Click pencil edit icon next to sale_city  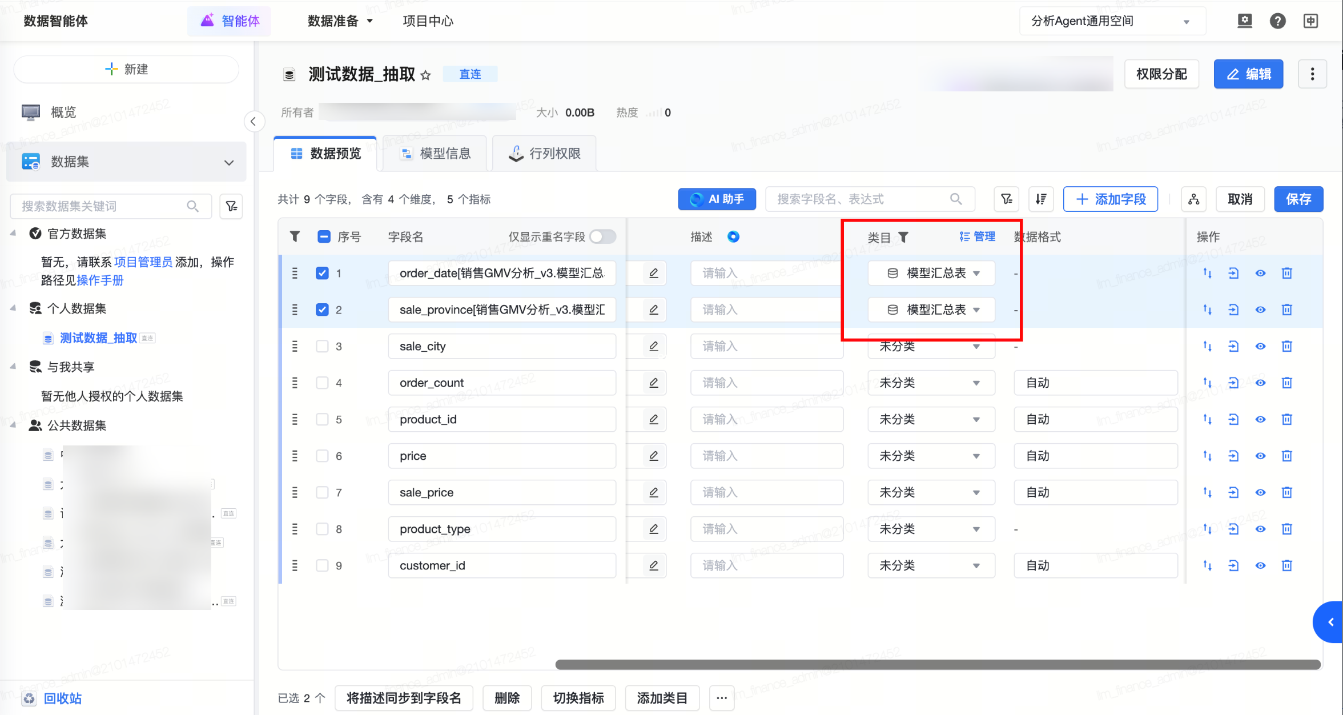[x=653, y=346]
